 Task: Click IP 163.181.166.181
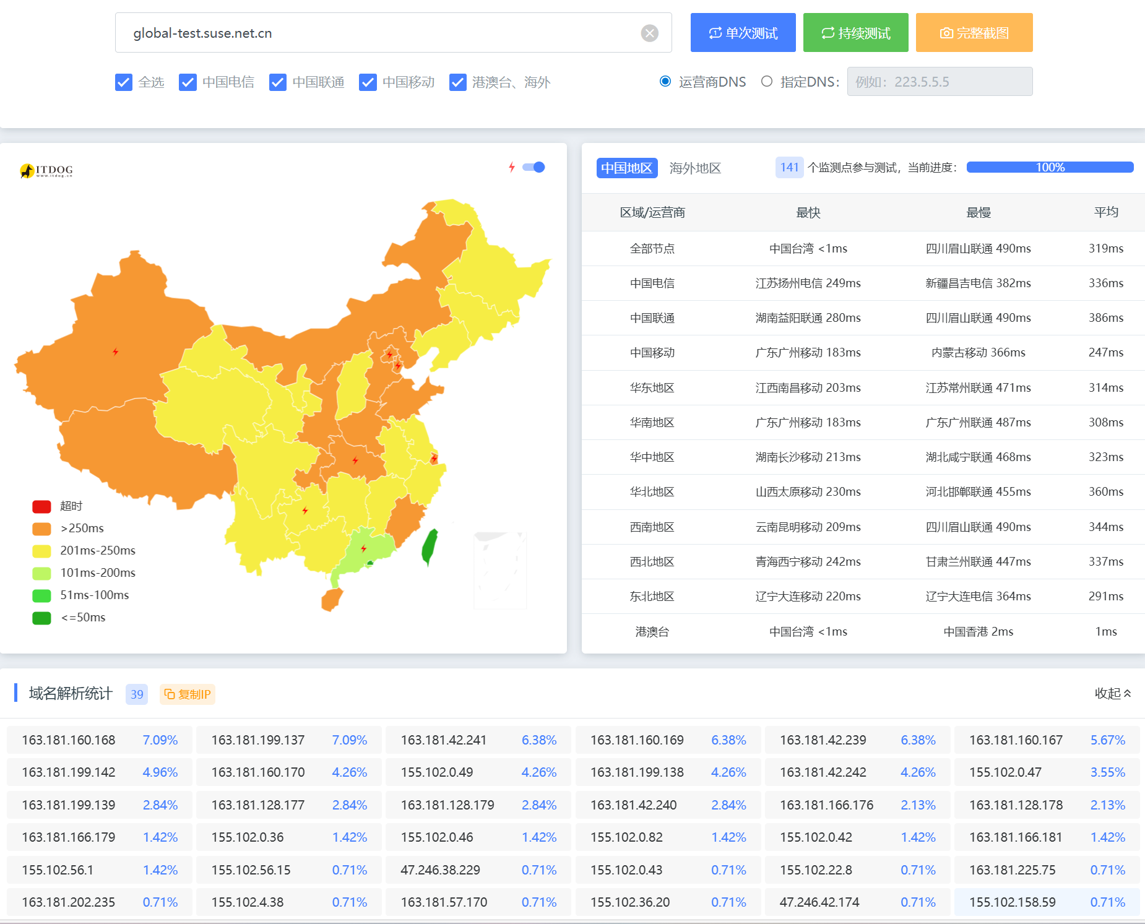[x=1016, y=837]
